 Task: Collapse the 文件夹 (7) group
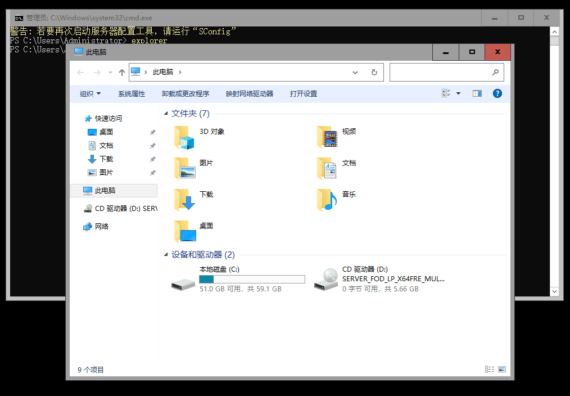click(x=166, y=114)
